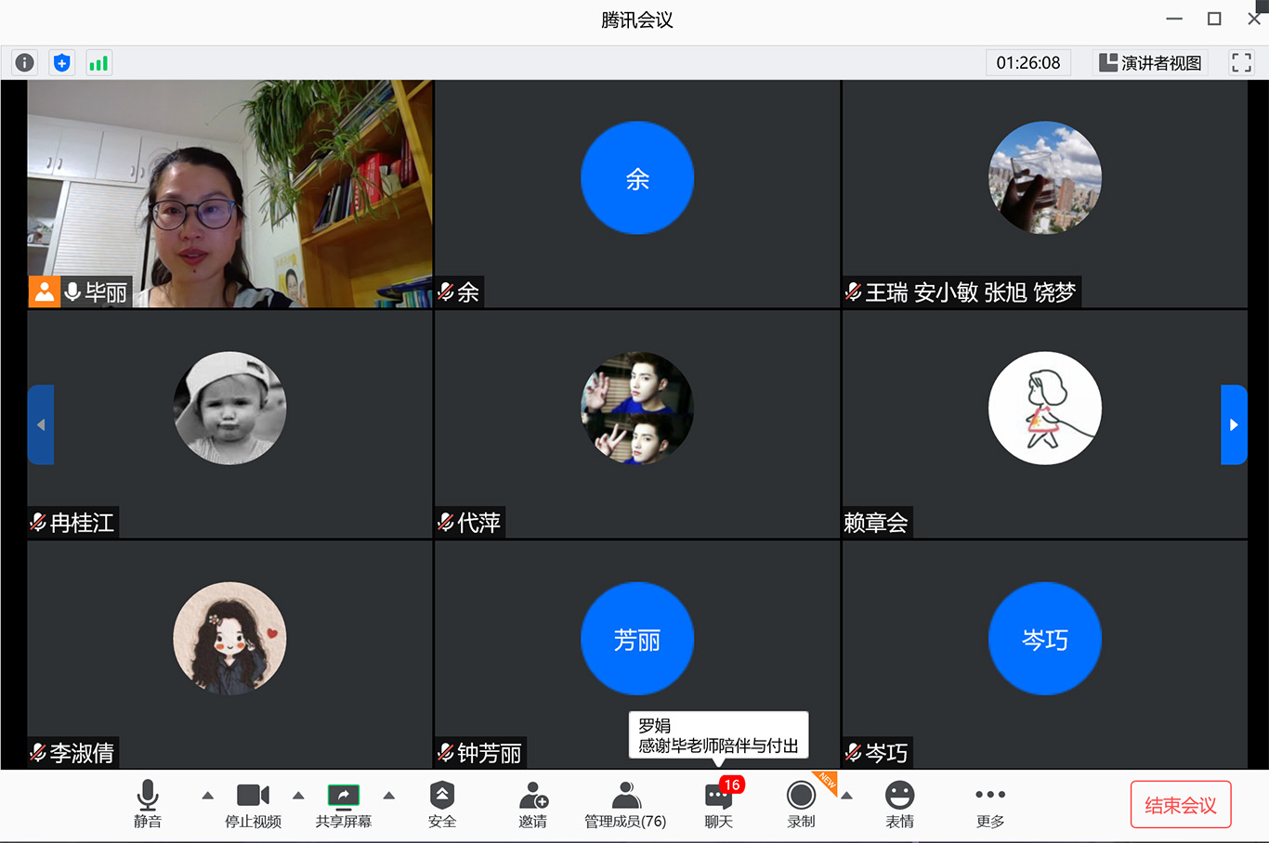Mute microphone with the 静音 button
The width and height of the screenshot is (1269, 843).
coord(148,804)
